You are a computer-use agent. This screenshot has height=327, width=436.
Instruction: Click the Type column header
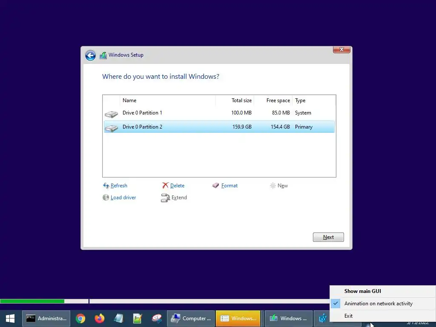coord(314,100)
